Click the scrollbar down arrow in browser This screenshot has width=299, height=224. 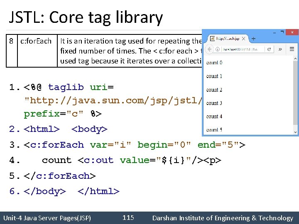pos(295,132)
